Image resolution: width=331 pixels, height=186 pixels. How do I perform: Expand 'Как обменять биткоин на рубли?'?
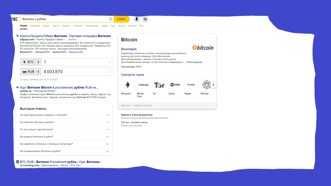coord(65,122)
